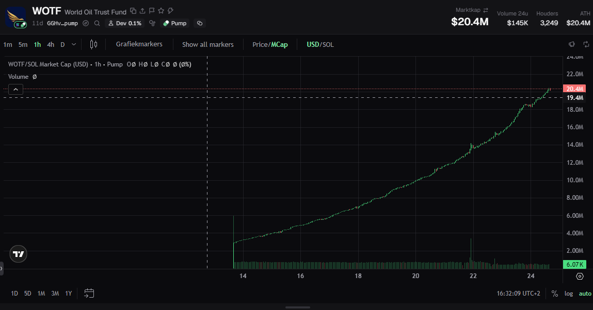Select the D daily timeframe

(63, 44)
